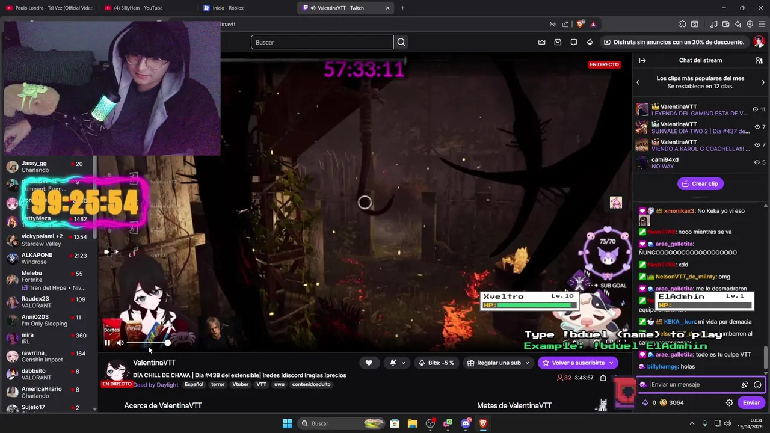Open the Get Bits diamond icon

[x=590, y=42]
